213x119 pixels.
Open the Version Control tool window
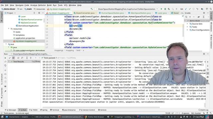tap(87, 110)
